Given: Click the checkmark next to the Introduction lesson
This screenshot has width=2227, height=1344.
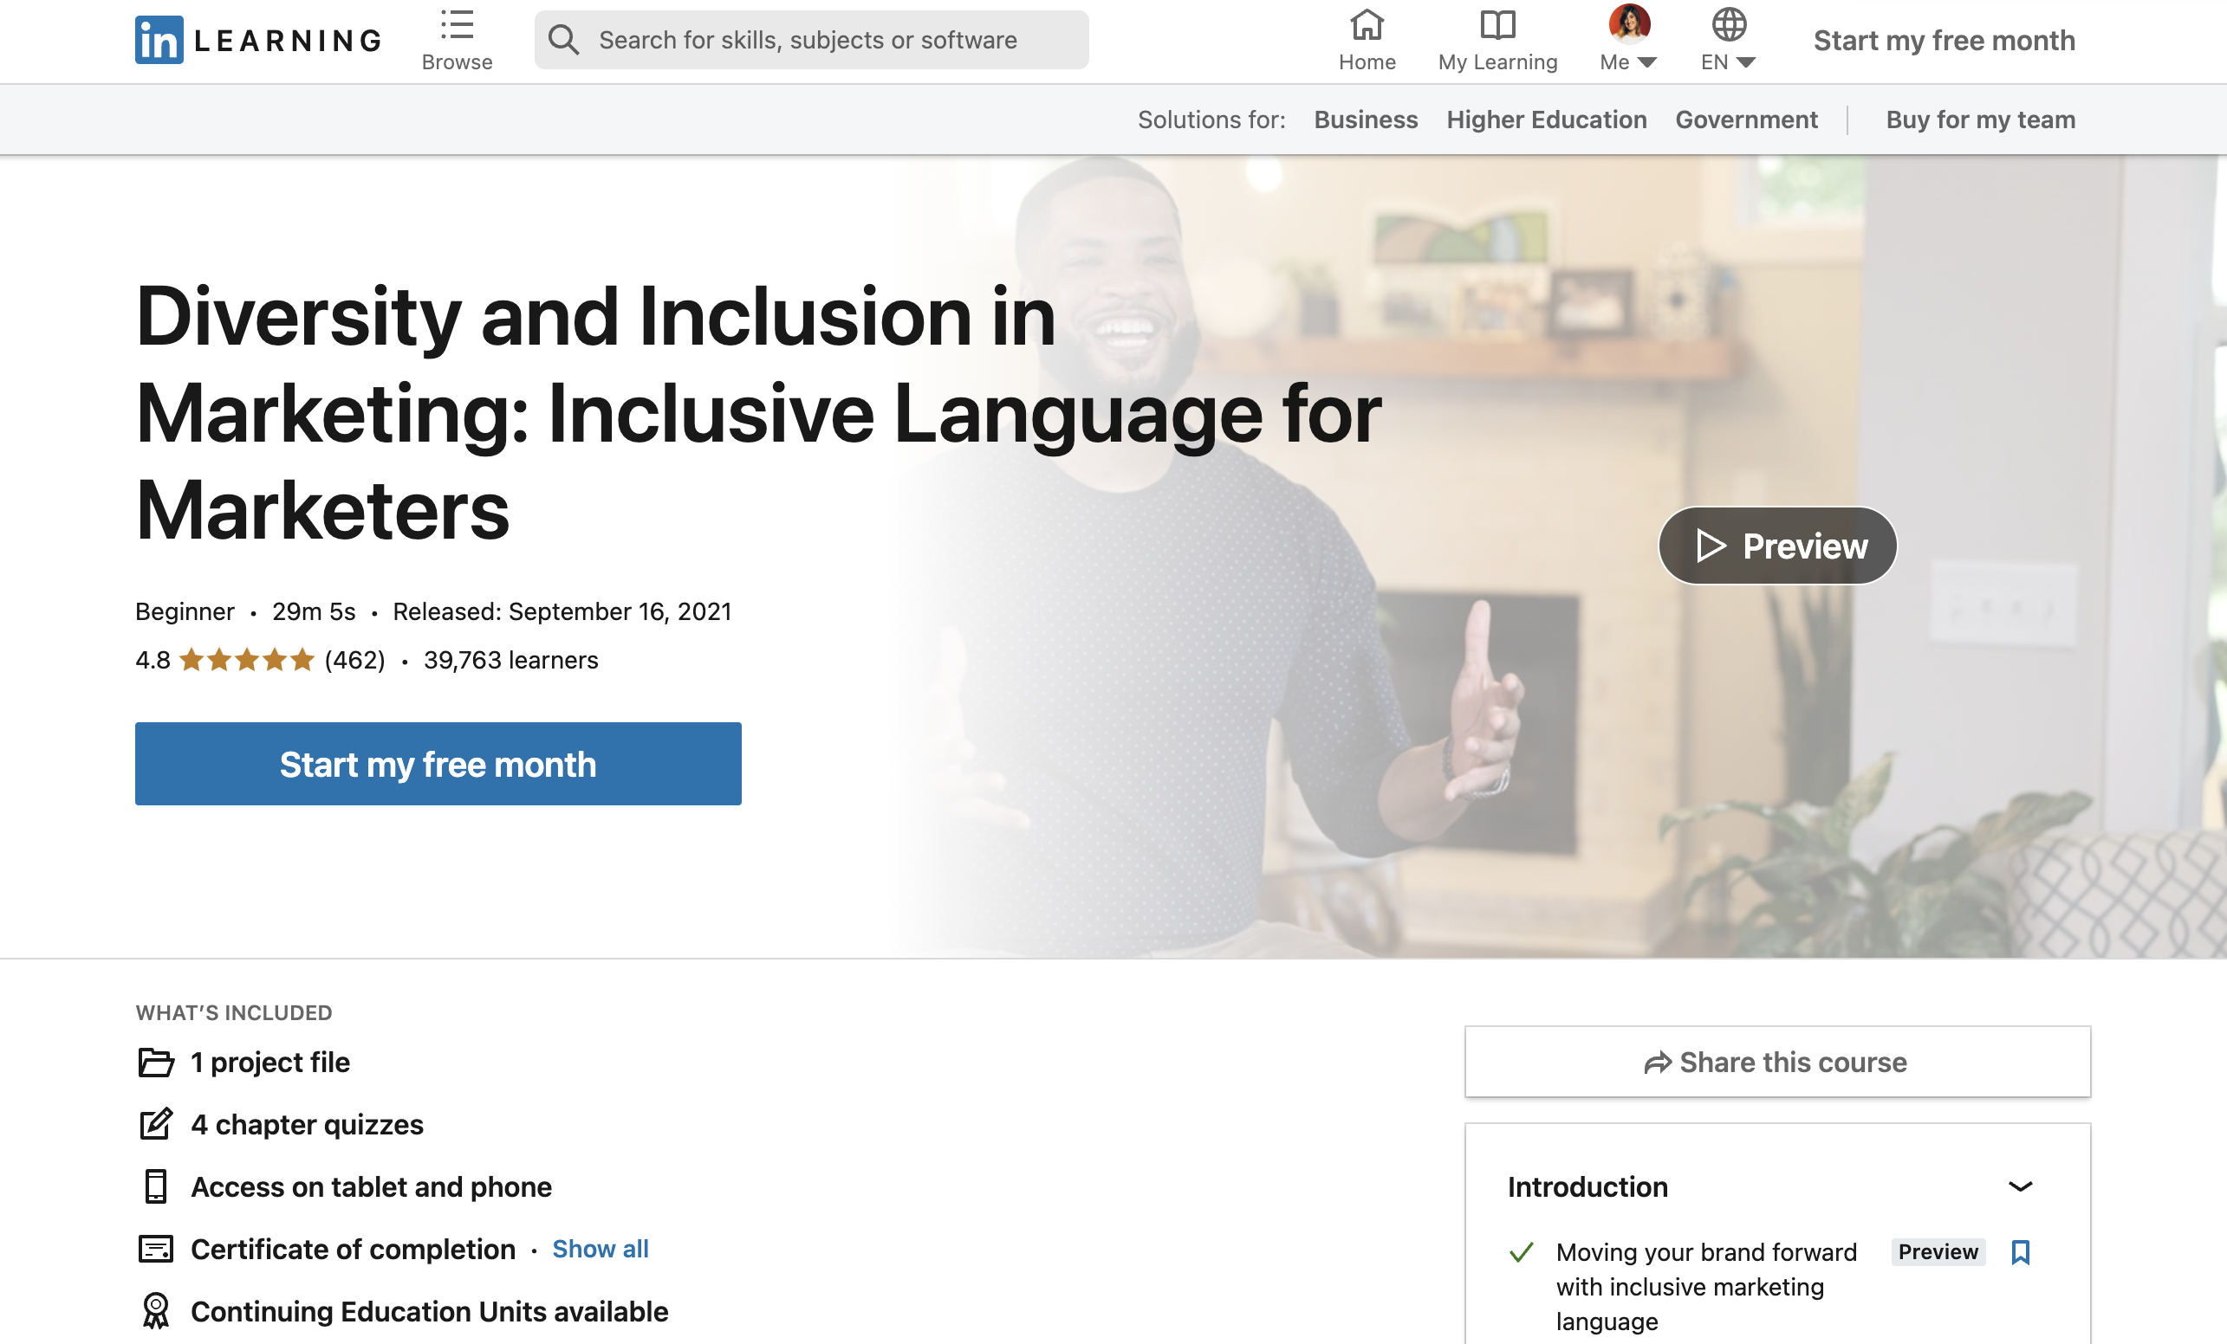Looking at the screenshot, I should pyautogui.click(x=1521, y=1253).
